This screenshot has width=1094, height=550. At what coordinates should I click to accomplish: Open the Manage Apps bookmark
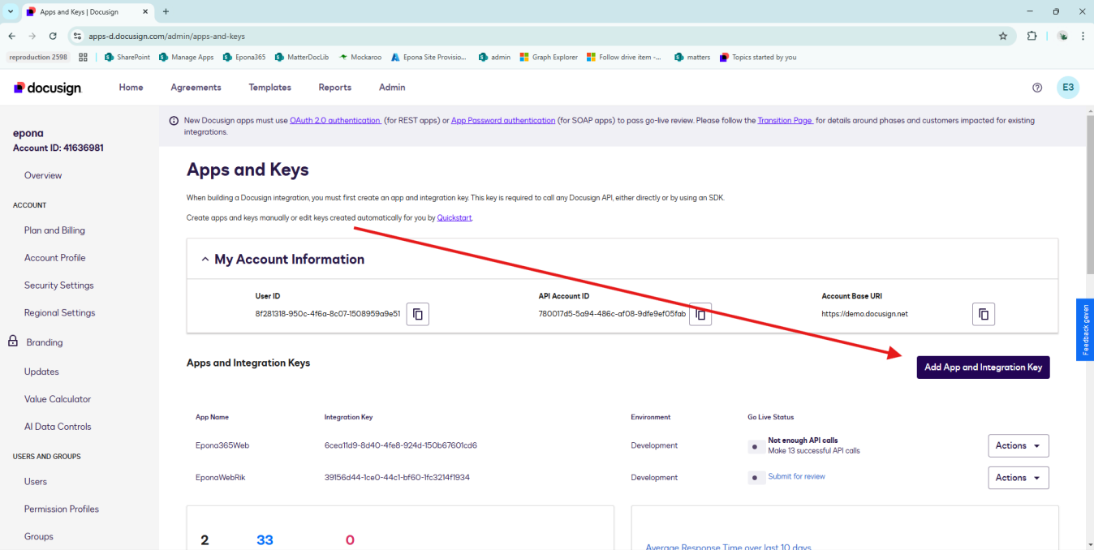point(187,58)
